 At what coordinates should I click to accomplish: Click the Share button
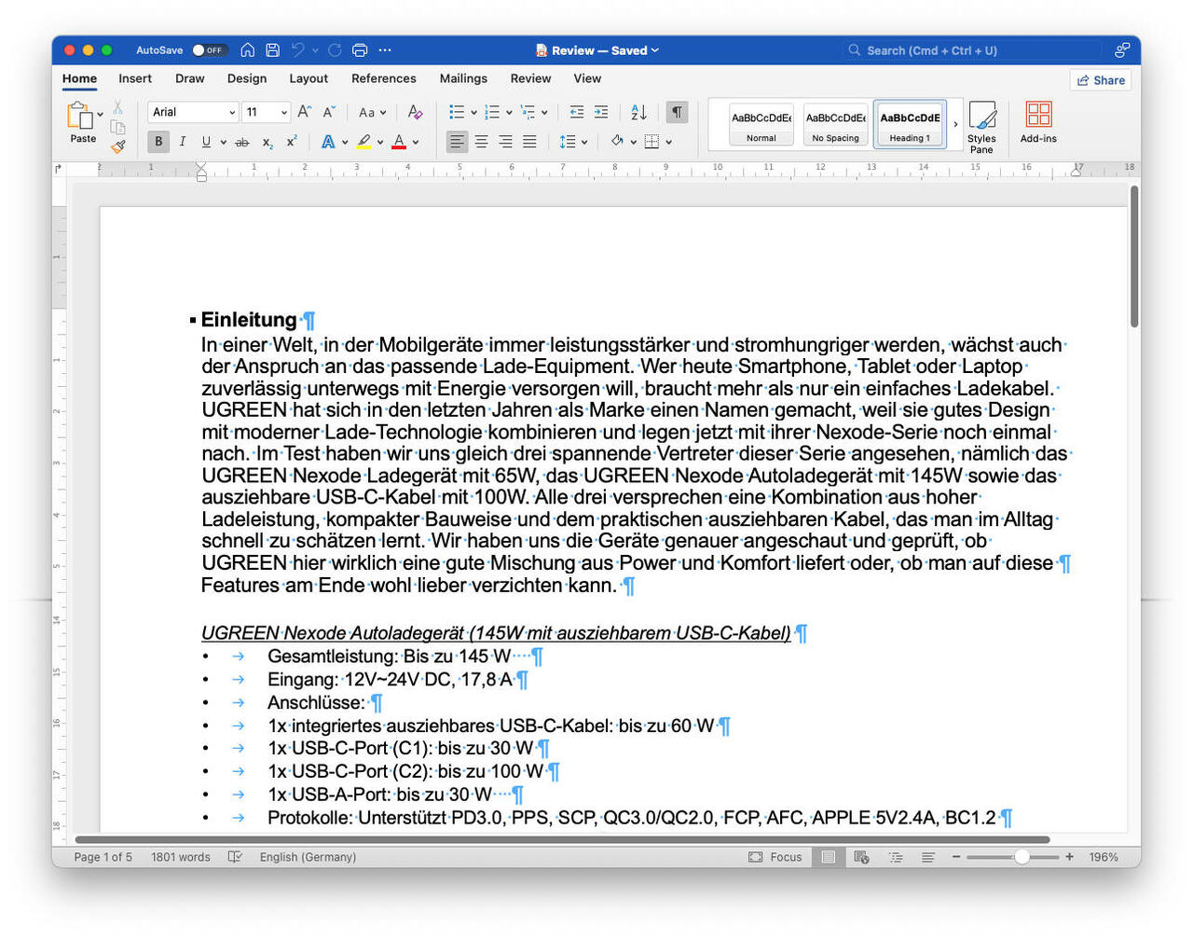click(x=1101, y=80)
